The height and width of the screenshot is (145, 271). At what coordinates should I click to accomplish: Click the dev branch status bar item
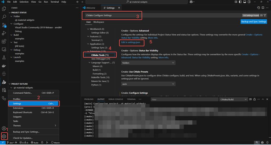coord(11,143)
